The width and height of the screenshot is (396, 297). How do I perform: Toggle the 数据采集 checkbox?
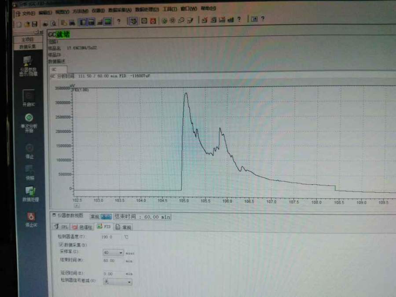[x=61, y=245]
